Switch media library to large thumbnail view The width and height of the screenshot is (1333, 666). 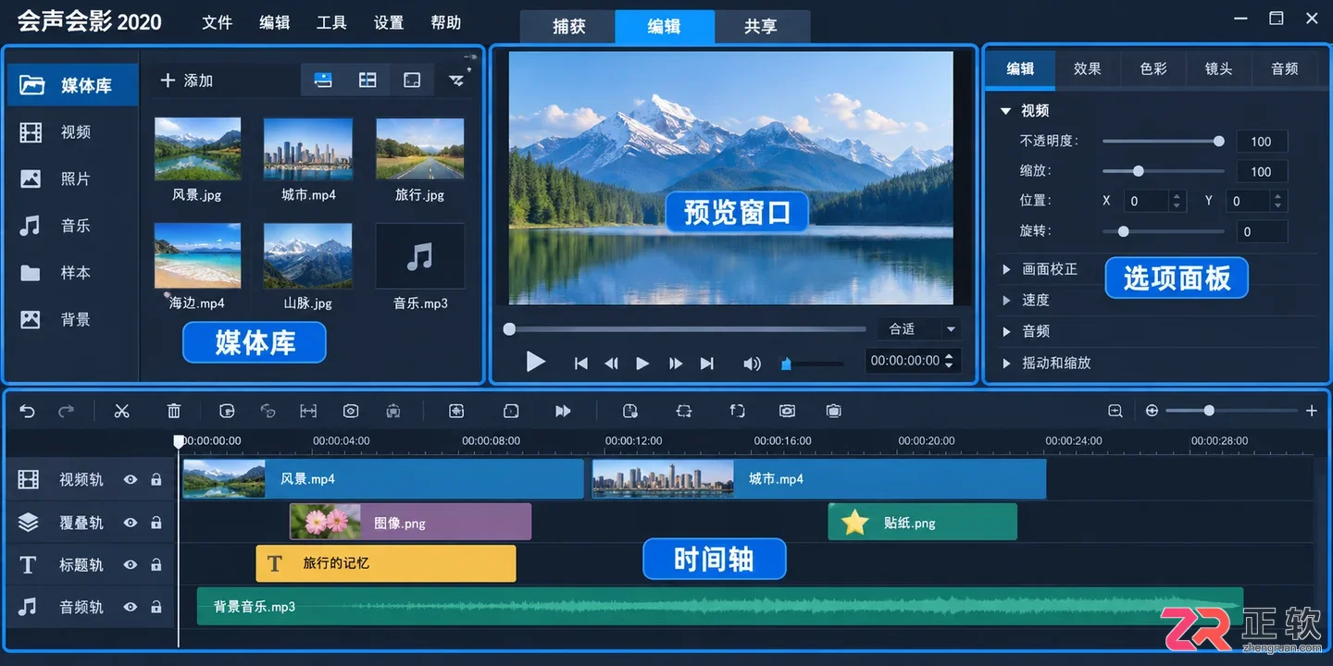(412, 80)
